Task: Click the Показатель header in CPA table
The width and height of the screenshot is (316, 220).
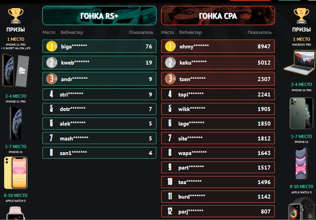Action: (259, 32)
